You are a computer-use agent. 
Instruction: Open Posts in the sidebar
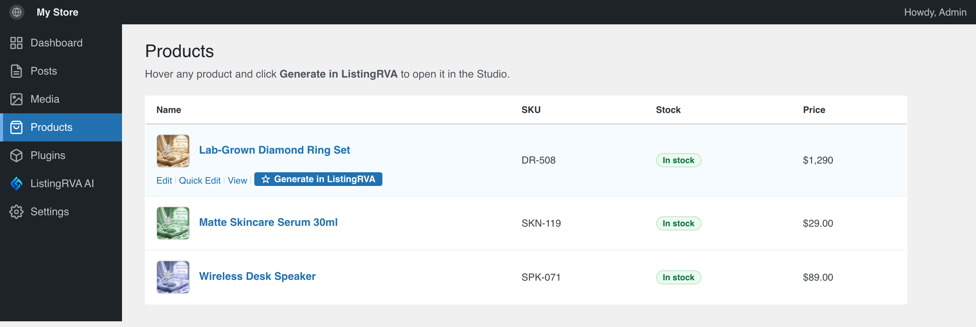coord(61,71)
